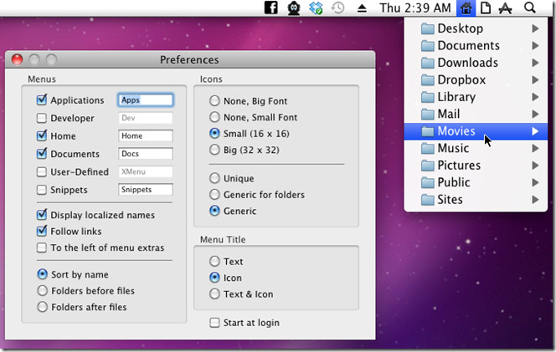Click the Library folder icon
The height and width of the screenshot is (352, 556).
tap(428, 97)
